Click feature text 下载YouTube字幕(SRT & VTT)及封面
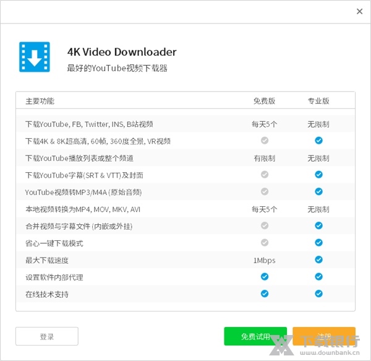This screenshot has height=361, width=371. (x=84, y=175)
